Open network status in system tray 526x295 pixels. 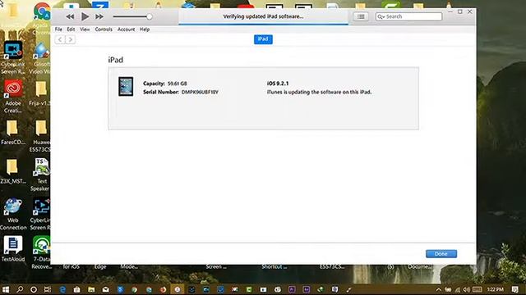tap(458, 289)
